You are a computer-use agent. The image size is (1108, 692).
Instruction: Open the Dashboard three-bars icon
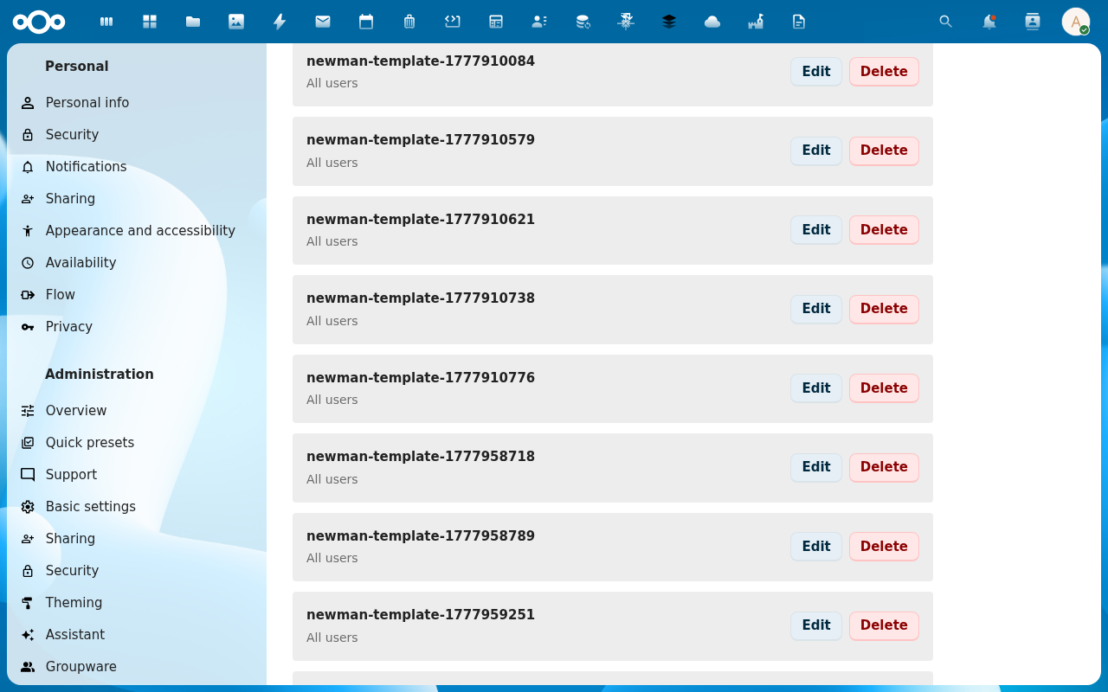[106, 22]
